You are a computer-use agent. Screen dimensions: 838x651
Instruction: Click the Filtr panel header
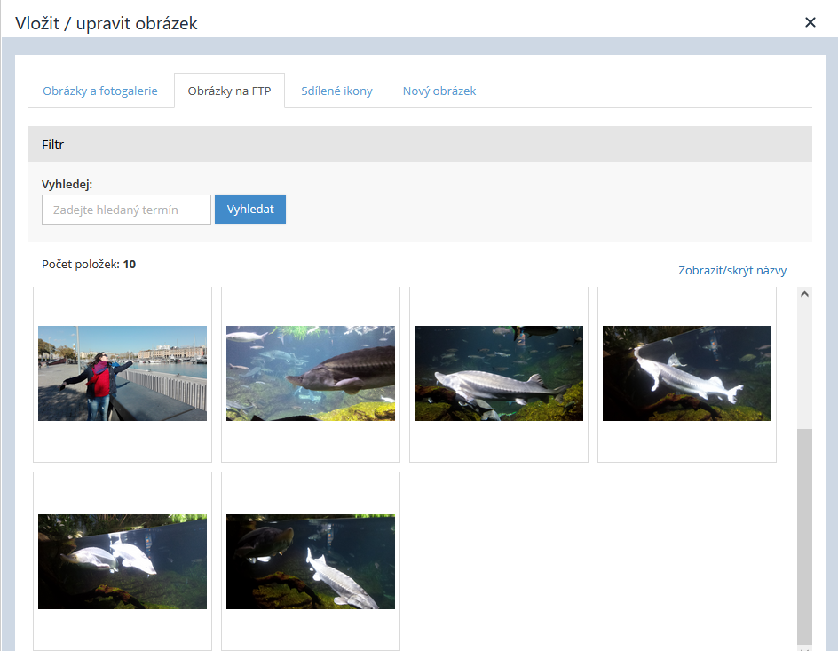[x=420, y=144]
